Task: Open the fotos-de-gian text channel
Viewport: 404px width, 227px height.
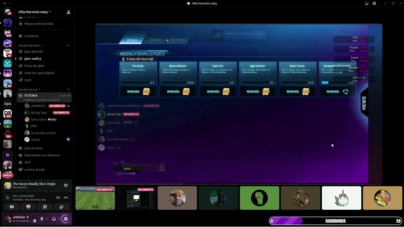Action: (x=44, y=66)
